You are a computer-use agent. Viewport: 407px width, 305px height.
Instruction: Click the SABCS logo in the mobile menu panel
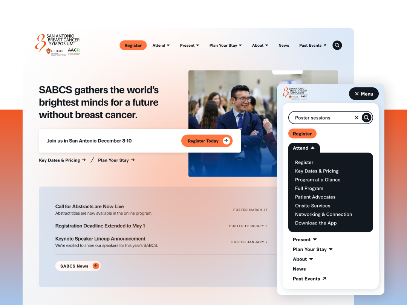point(295,94)
